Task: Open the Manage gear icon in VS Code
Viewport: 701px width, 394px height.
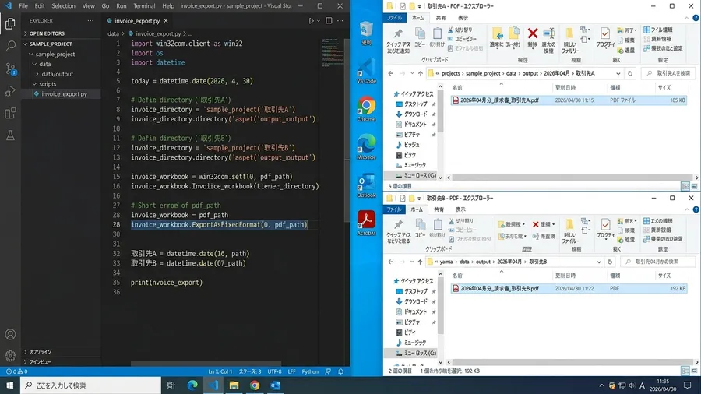Action: [10, 356]
